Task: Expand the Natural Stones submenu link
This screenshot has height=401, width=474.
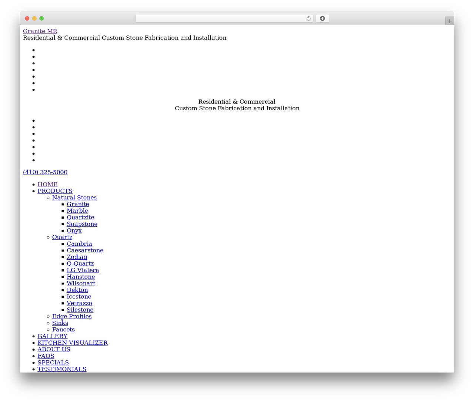Action: pyautogui.click(x=74, y=198)
